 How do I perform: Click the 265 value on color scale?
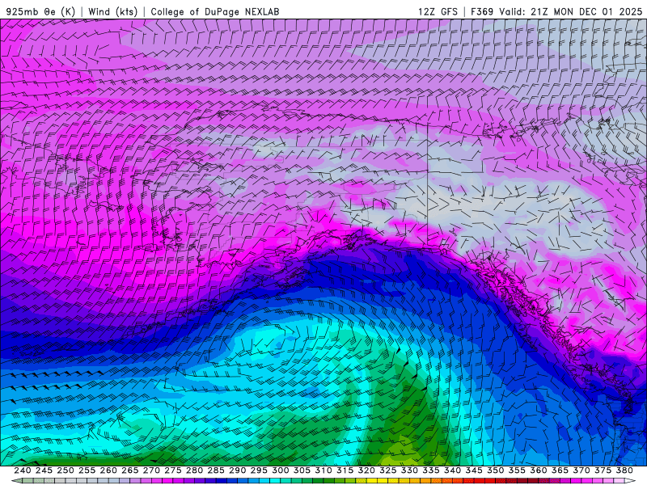point(130,470)
